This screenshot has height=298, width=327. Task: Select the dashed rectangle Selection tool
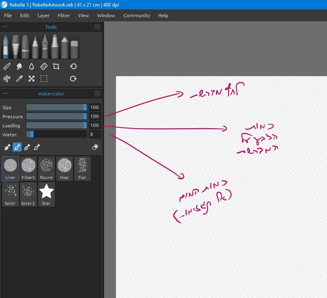44,79
